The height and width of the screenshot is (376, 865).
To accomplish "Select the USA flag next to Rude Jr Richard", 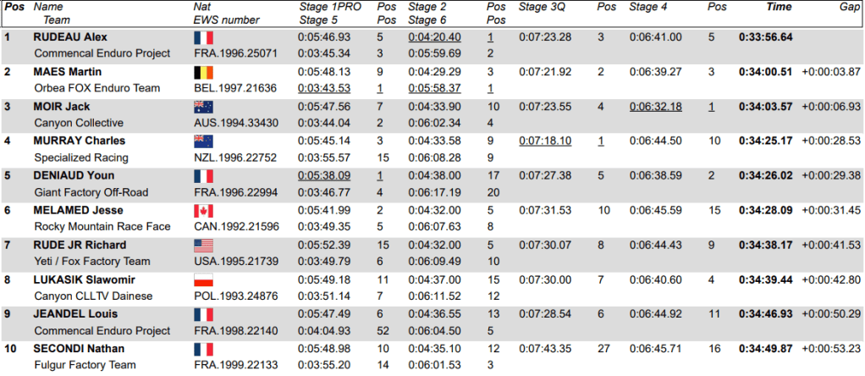I will [x=203, y=246].
